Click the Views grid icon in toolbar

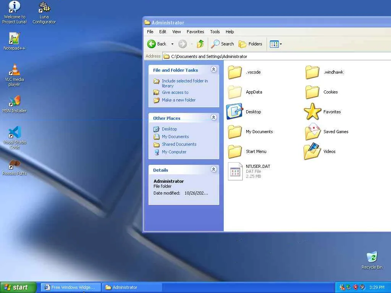click(274, 44)
